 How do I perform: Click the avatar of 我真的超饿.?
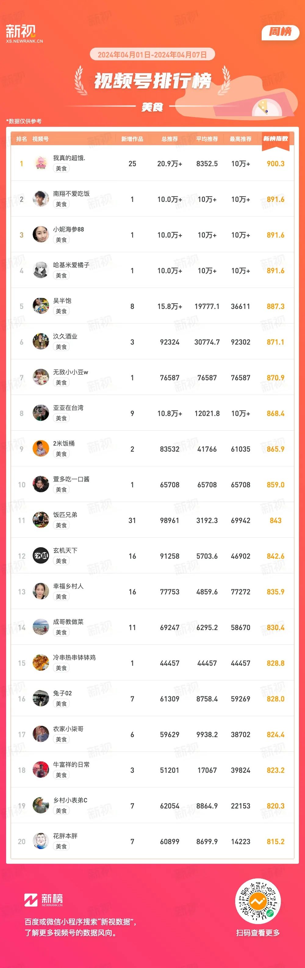tap(41, 163)
